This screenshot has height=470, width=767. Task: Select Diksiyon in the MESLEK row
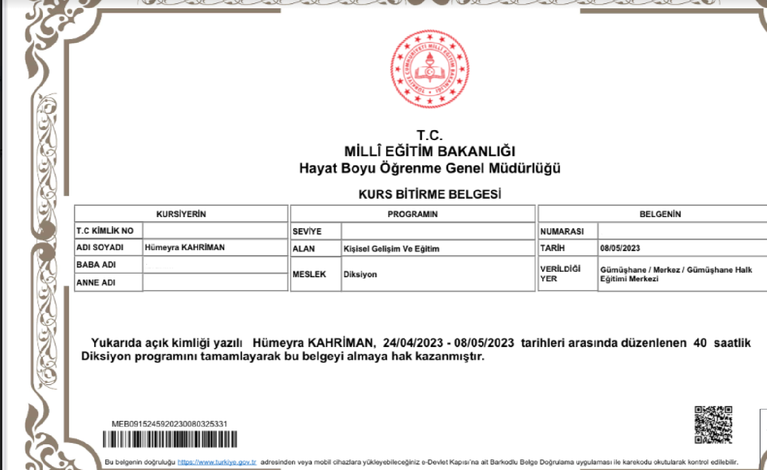[x=360, y=274]
